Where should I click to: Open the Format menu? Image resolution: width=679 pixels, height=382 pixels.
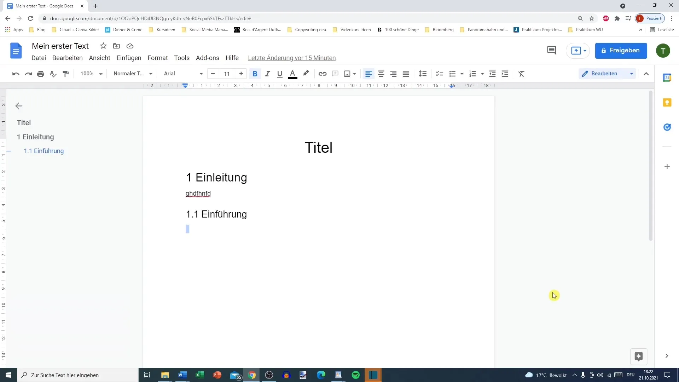[157, 58]
